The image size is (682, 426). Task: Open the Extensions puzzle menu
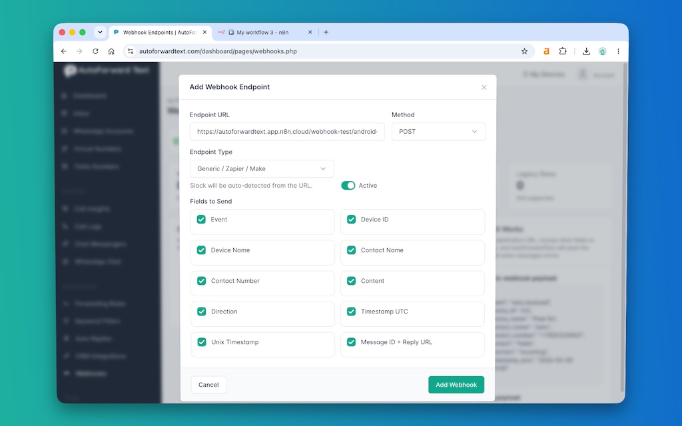point(563,51)
